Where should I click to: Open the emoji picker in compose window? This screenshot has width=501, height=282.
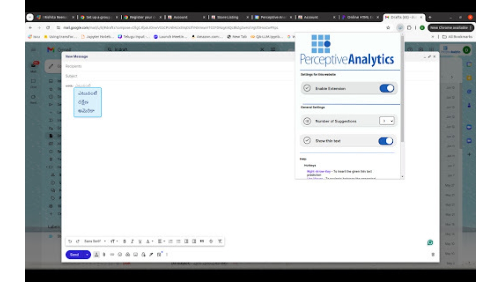coord(120,254)
